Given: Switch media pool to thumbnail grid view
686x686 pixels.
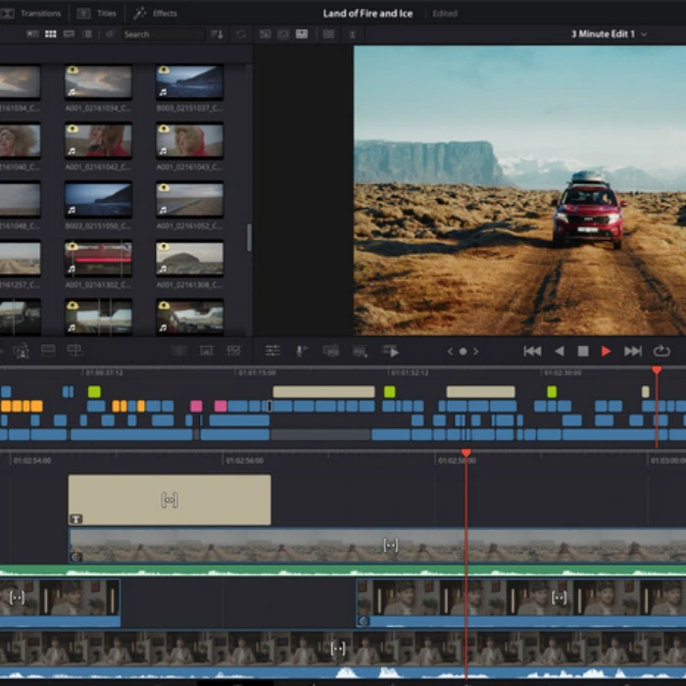Looking at the screenshot, I should tap(51, 33).
